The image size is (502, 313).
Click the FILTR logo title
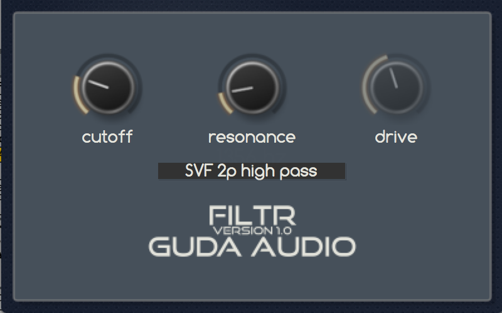pyautogui.click(x=252, y=215)
